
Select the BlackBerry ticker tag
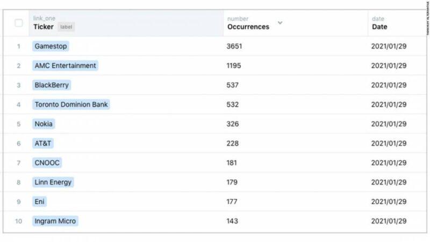coord(52,85)
